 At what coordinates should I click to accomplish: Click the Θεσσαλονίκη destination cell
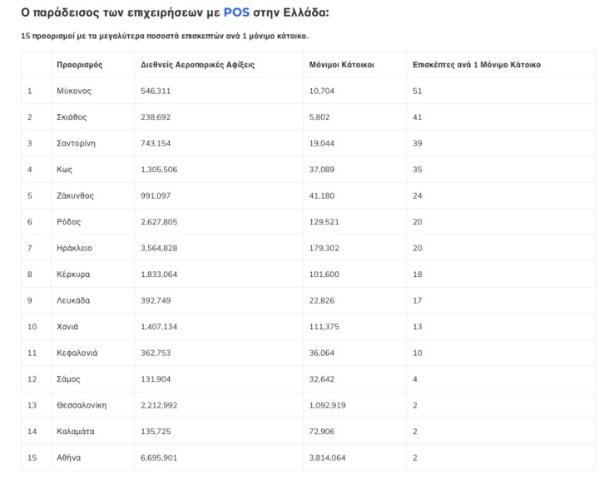[82, 405]
